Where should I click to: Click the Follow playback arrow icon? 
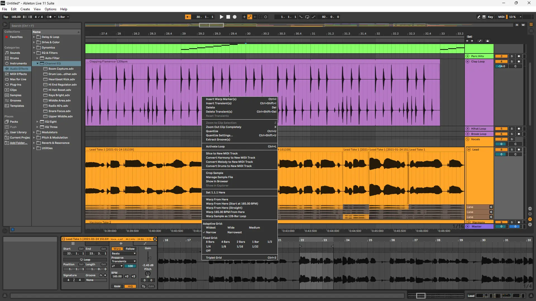(188, 17)
